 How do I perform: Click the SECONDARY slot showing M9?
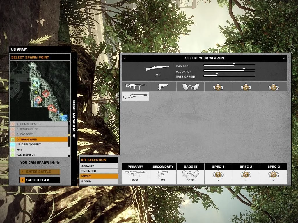tap(163, 176)
